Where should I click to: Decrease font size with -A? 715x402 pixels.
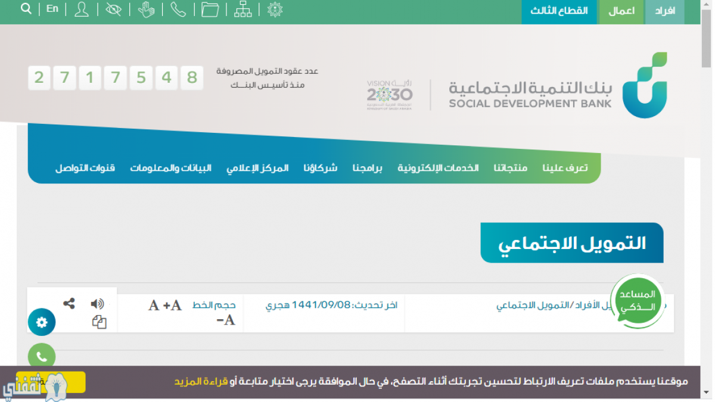[x=226, y=320]
